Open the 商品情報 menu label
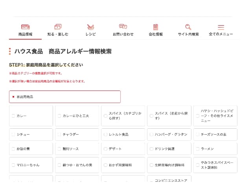 25,34
